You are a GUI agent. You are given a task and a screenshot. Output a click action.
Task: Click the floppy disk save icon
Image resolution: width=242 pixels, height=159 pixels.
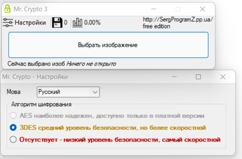point(57,22)
